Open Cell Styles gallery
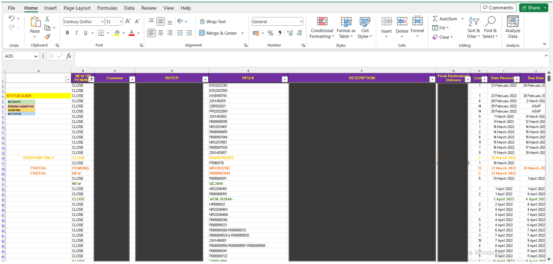The height and width of the screenshot is (264, 553). pos(365,28)
